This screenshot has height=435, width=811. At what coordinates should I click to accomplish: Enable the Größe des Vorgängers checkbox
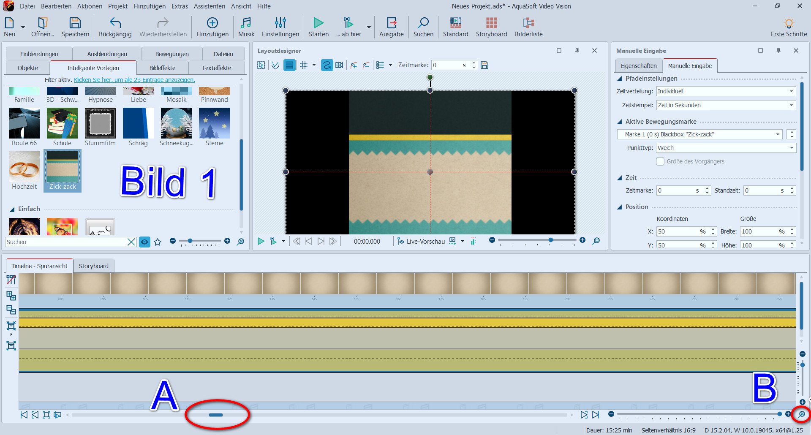tap(660, 161)
